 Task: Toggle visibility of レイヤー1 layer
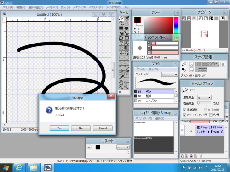tap(182, 130)
